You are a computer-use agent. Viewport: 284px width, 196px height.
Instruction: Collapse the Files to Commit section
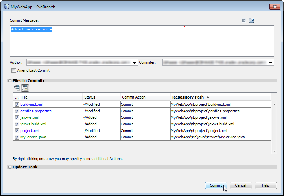point(10,81)
